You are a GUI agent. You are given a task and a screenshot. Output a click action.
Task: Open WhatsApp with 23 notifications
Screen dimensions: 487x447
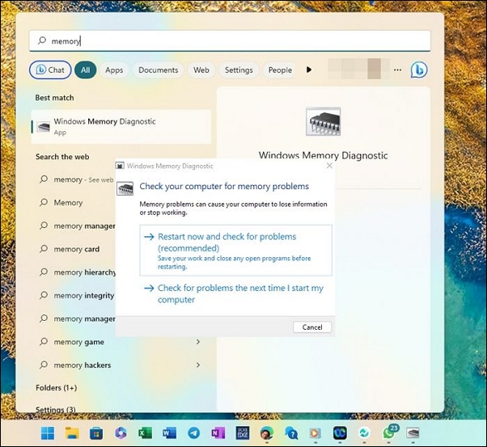(390, 432)
